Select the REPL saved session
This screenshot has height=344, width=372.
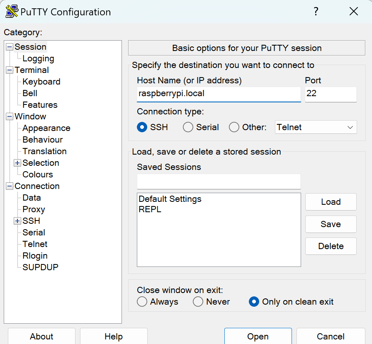pyautogui.click(x=150, y=209)
